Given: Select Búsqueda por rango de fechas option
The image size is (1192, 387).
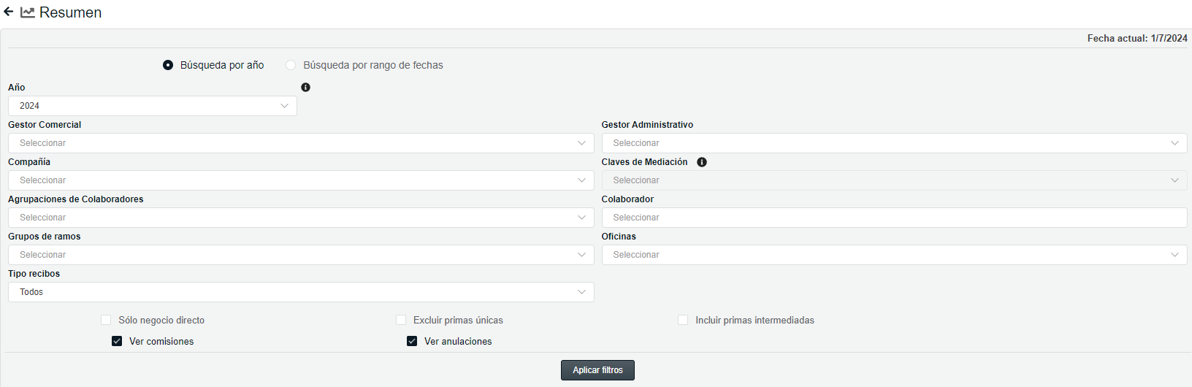Looking at the screenshot, I should click(x=291, y=65).
